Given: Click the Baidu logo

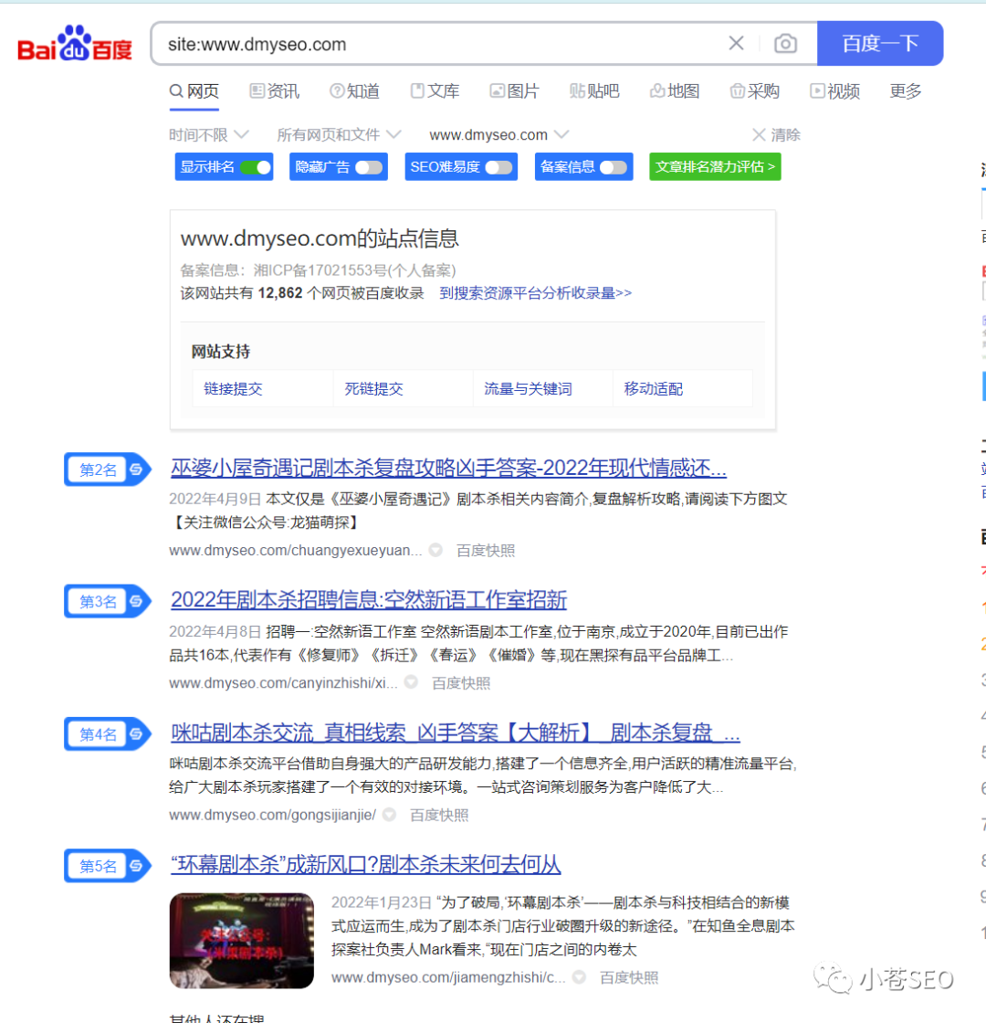Looking at the screenshot, I should click(x=74, y=44).
